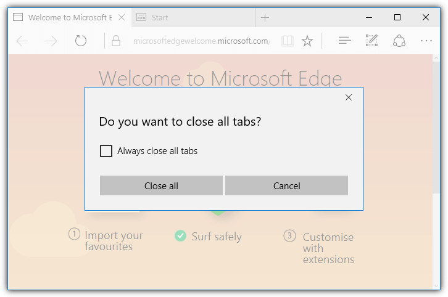Click the Do you want to close all tabs? text
This screenshot has width=448, height=297.
pos(180,122)
